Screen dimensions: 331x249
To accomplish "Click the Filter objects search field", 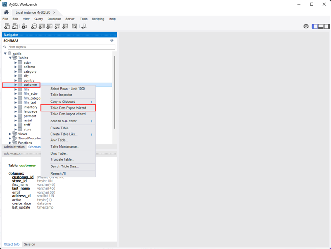I will (59, 47).
